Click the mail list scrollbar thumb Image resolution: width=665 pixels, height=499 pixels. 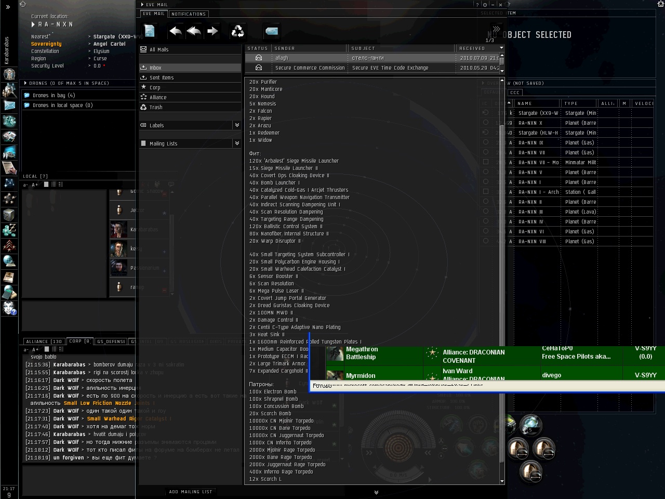pos(502,60)
